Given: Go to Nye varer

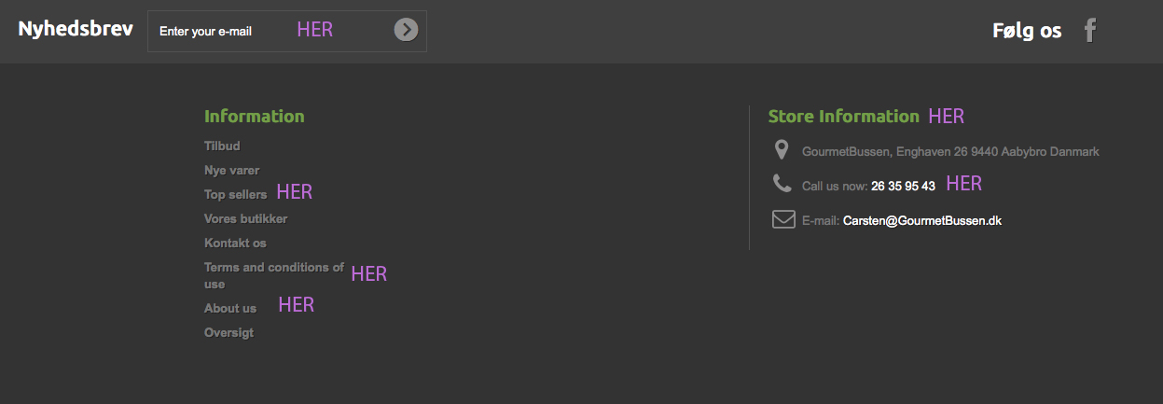Looking at the screenshot, I should point(231,171).
